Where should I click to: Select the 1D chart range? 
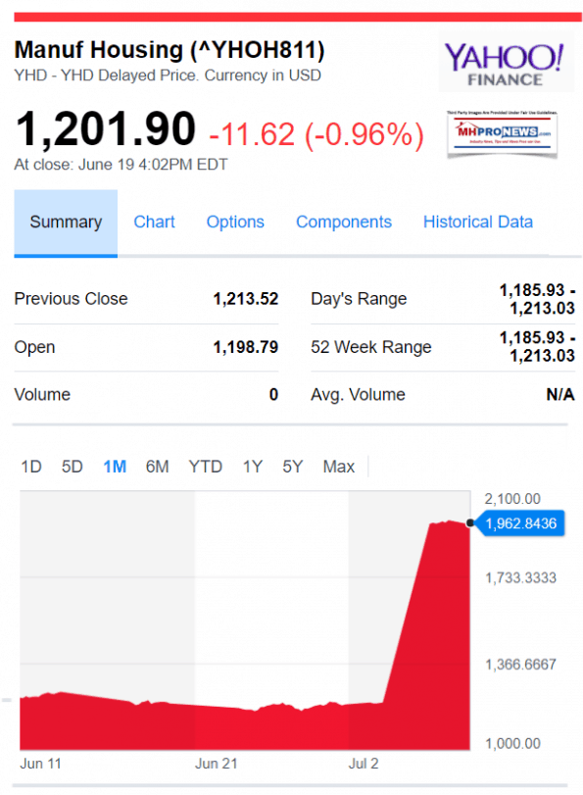coord(31,467)
